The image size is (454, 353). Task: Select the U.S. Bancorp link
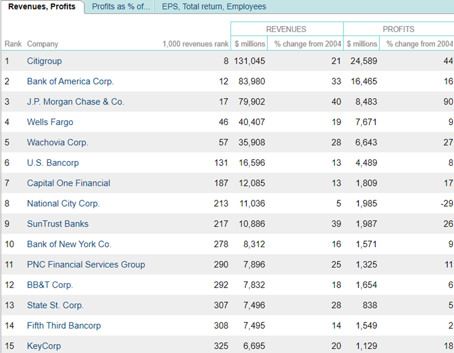point(53,163)
